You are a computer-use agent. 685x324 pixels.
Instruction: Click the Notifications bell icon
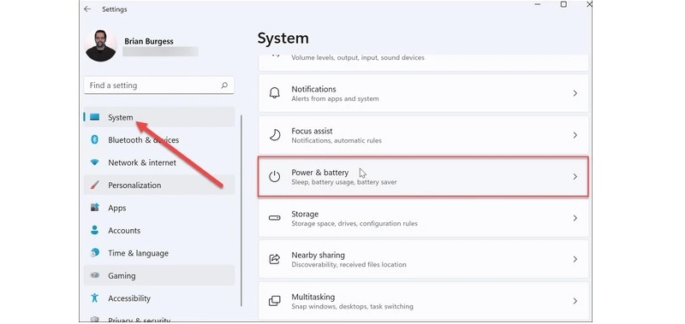coord(274,93)
